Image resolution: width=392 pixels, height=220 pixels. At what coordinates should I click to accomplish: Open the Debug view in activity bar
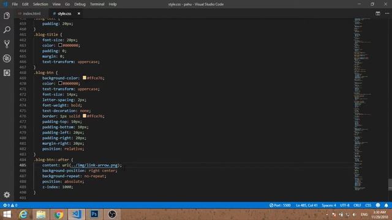coord(7,59)
